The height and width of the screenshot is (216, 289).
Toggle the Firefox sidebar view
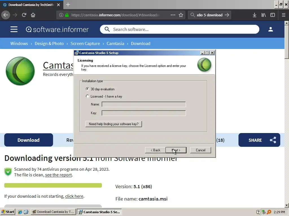pyautogui.click(x=273, y=15)
